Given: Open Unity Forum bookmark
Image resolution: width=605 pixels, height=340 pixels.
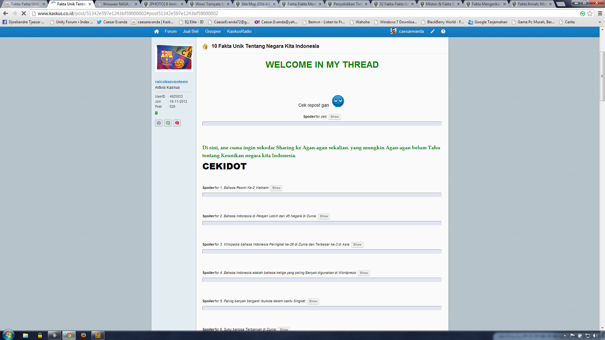Looking at the screenshot, I should 71,22.
